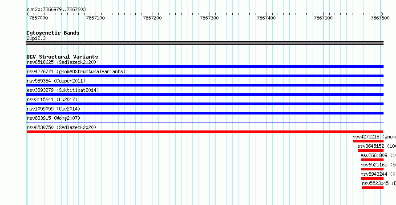Click the red bar under esv3645152
Image resolution: width=396 pixels, height=205 pixels.
(371, 150)
